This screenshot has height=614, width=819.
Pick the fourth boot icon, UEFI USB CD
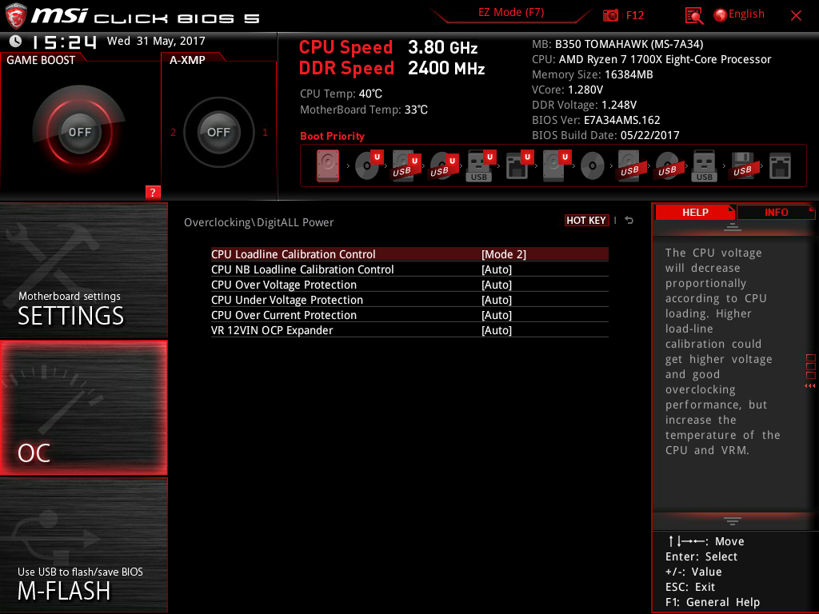[444, 166]
